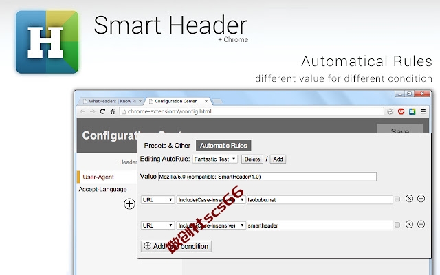
Task: Switch to the WhatHeaders browser tab
Action: point(111,101)
